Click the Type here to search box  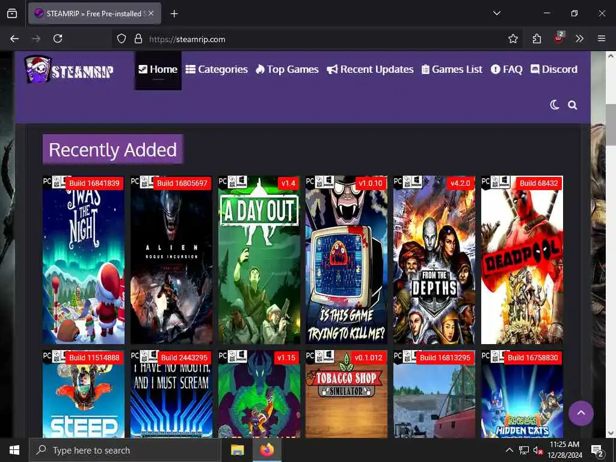click(x=125, y=450)
